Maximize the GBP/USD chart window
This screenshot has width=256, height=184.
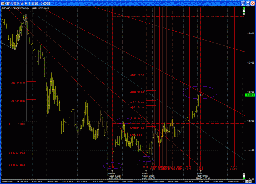(x=248, y=3)
